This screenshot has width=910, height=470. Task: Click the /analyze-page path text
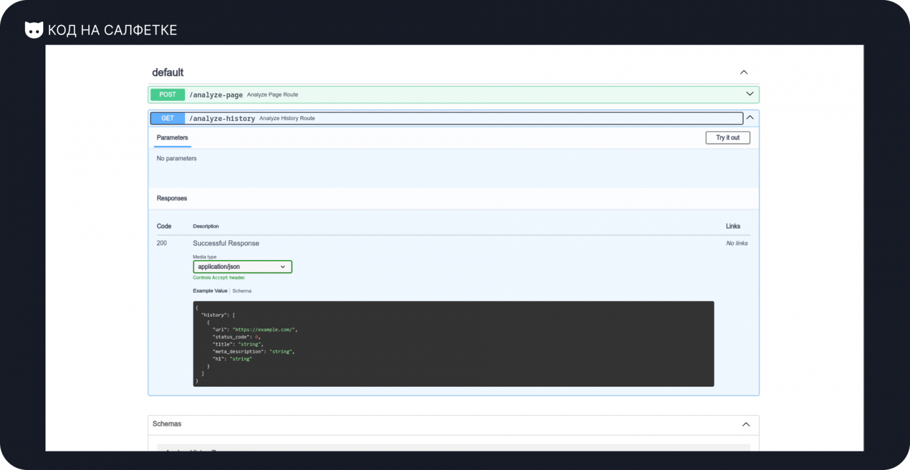click(216, 95)
